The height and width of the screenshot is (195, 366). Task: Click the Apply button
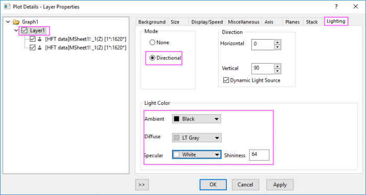[280, 185]
